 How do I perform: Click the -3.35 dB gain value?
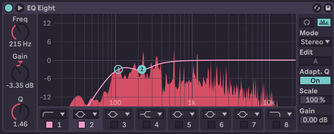pyautogui.click(x=20, y=86)
